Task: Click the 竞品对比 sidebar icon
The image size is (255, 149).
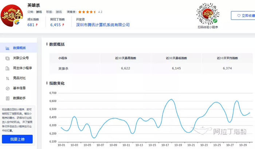Action: [8, 78]
